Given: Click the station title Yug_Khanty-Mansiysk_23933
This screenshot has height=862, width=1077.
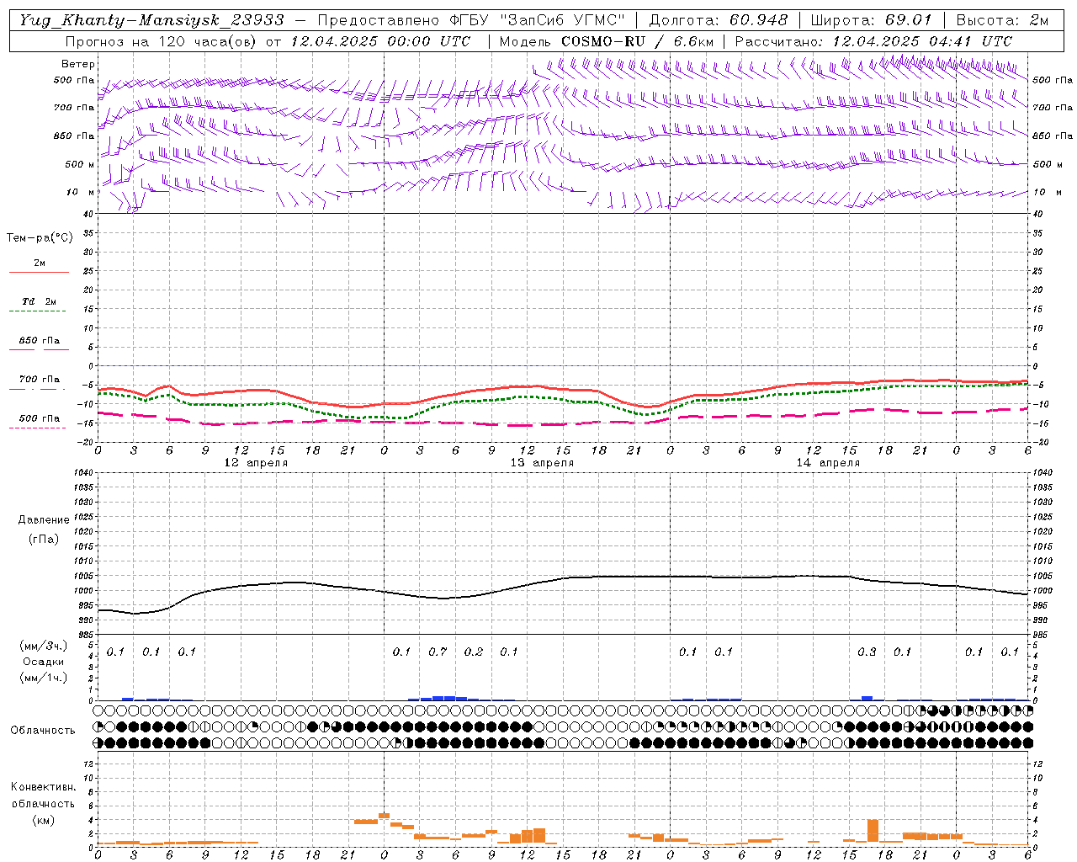Looking at the screenshot, I should click(151, 20).
